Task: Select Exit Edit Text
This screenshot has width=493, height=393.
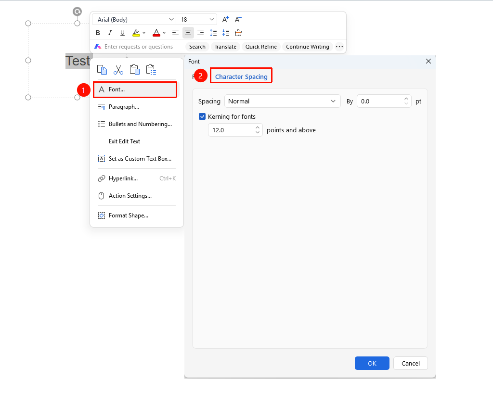Action: tap(137, 141)
